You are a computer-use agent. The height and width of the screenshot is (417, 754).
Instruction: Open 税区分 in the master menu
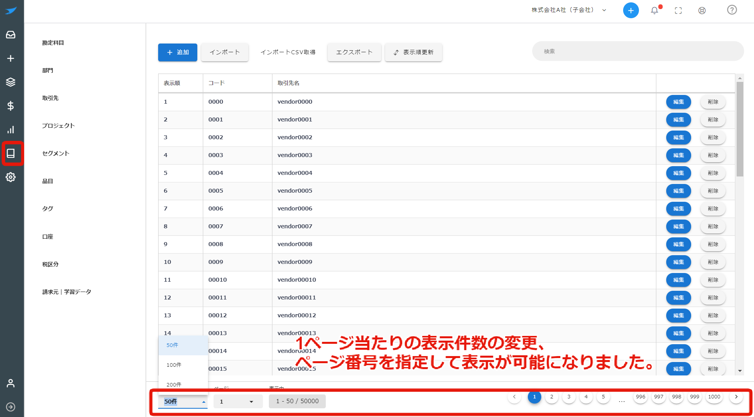pyautogui.click(x=50, y=264)
